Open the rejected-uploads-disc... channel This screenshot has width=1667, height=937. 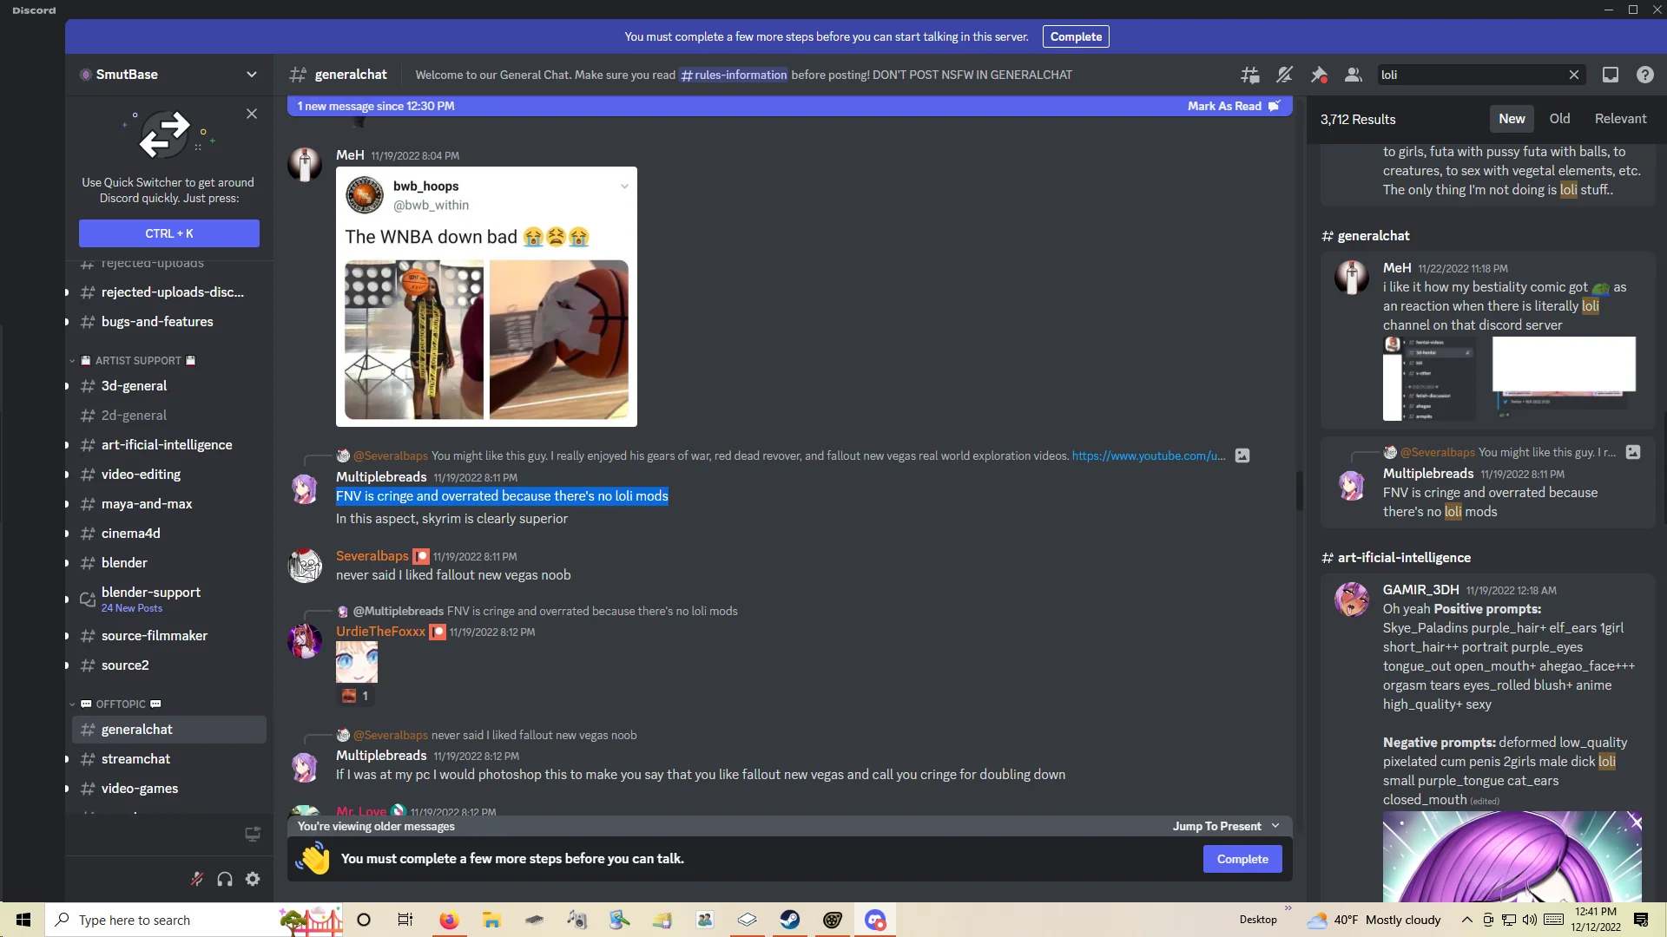(169, 292)
